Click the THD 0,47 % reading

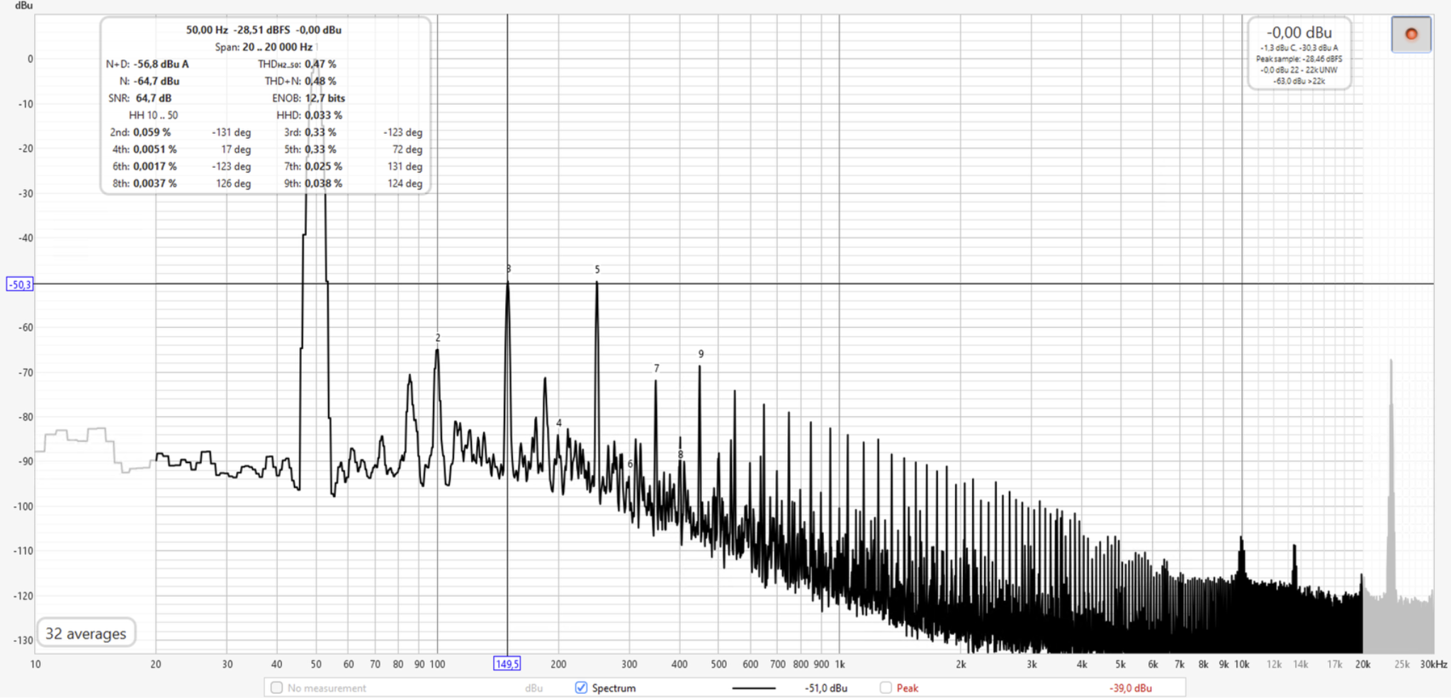pyautogui.click(x=320, y=64)
